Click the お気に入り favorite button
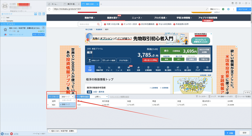Viewport: 252px width, 136px height. [x=94, y=60]
